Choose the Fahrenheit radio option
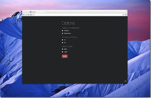This screenshot has width=151, height=98. (x=62, y=33)
